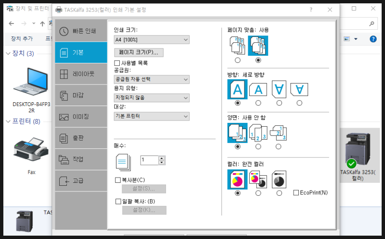
Task: Open the 용지 유형 지정되지 않음 dropdown
Action: point(152,98)
